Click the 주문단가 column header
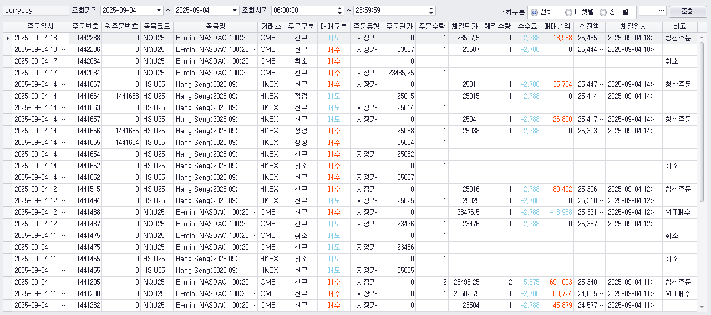This screenshot has width=711, height=315. [399, 27]
